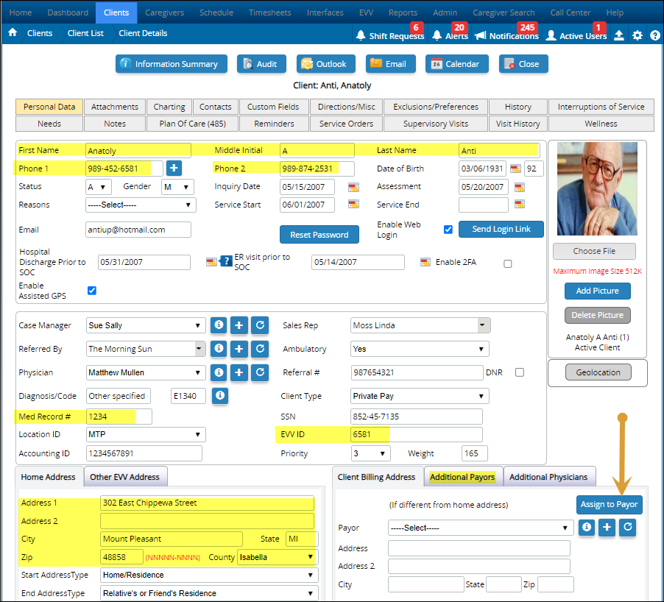This screenshot has height=602, width=664.
Task: Click Assign to Payor button
Action: (609, 505)
